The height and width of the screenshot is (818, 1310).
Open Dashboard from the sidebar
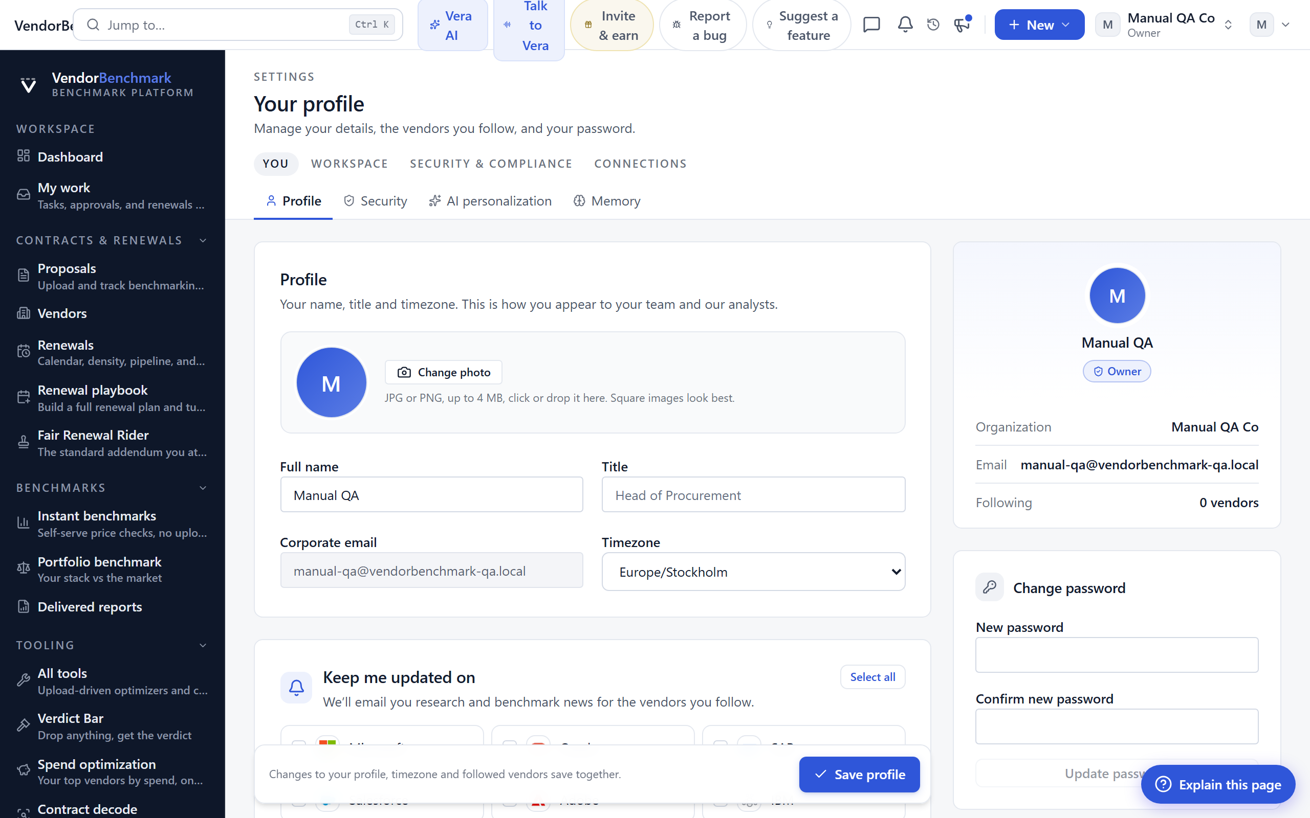(x=112, y=157)
